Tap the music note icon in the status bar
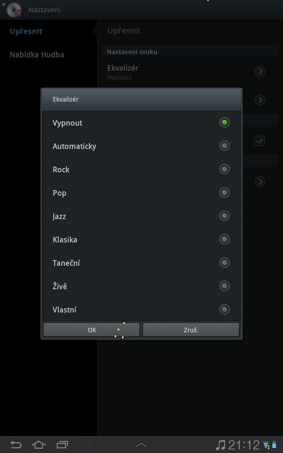Viewport: 283px width, 453px height. [x=221, y=445]
